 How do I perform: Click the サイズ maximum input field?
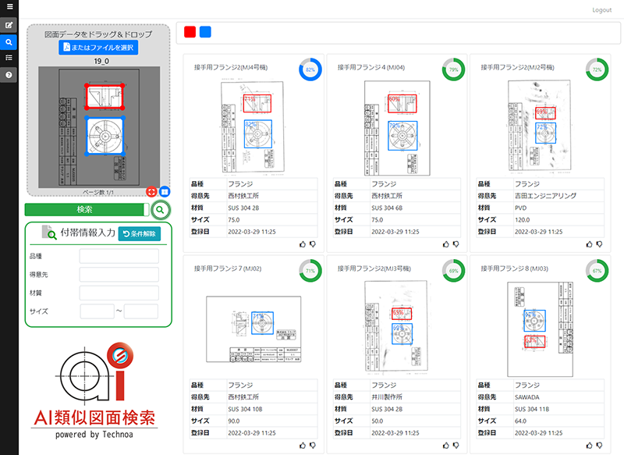[x=141, y=311]
